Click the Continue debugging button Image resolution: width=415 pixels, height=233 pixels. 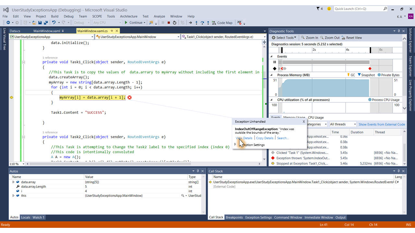coord(133,23)
